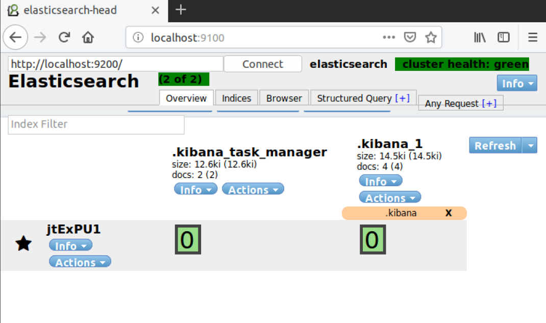Click the Refresh button

pos(495,145)
